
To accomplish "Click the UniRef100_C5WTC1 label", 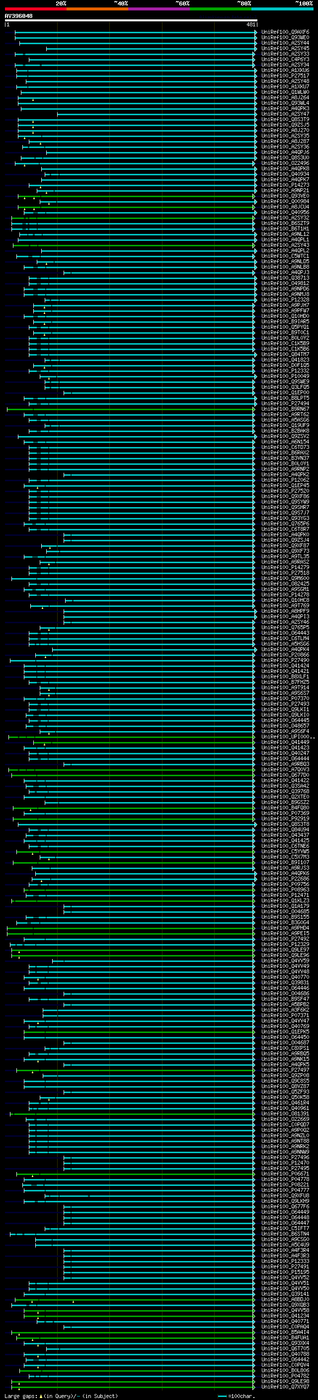I will [x=285, y=257].
